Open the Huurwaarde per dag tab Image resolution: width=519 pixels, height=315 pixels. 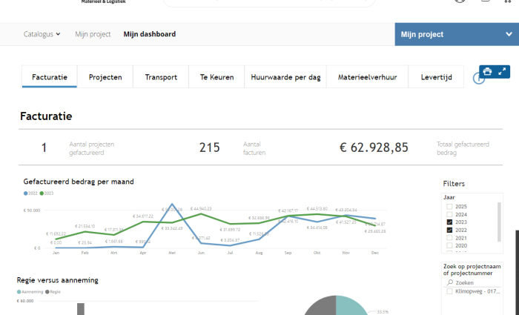pyautogui.click(x=285, y=77)
